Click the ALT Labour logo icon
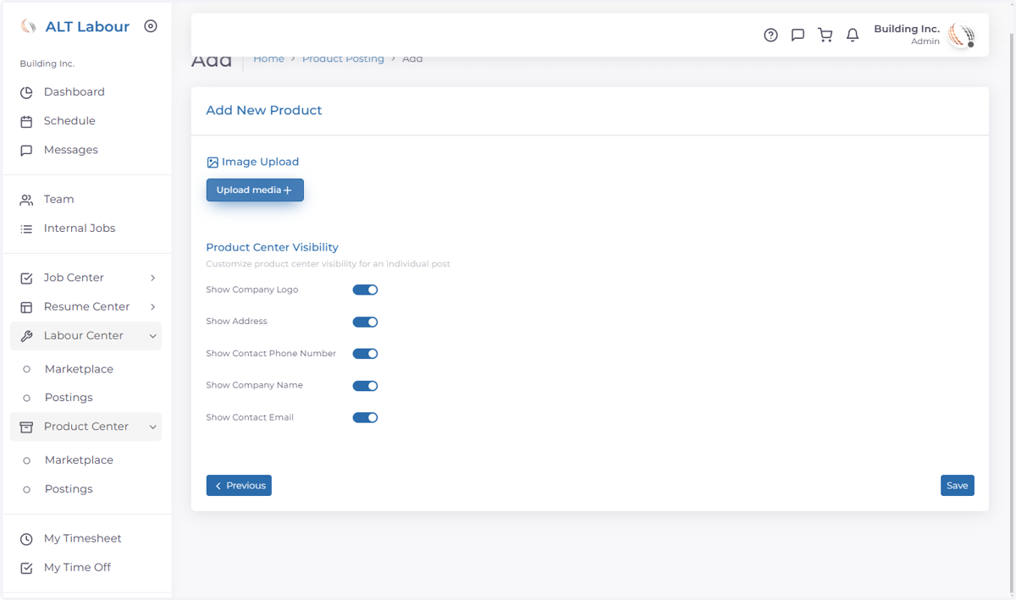1016x600 pixels. click(29, 26)
